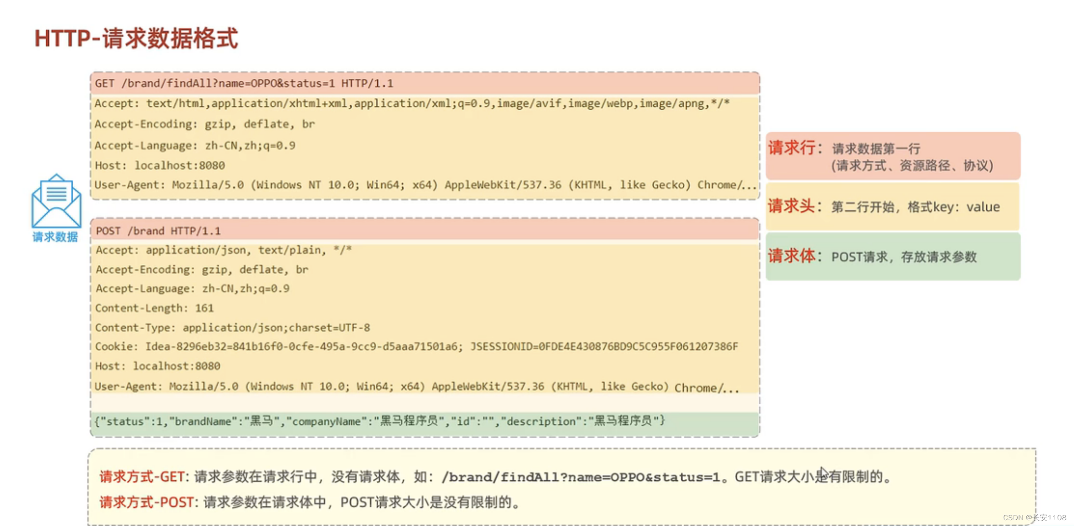Click the GET /brand/findAll request line

(244, 83)
